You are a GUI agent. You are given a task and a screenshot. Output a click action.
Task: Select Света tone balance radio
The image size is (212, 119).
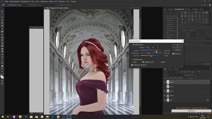pyautogui.click(x=160, y=62)
